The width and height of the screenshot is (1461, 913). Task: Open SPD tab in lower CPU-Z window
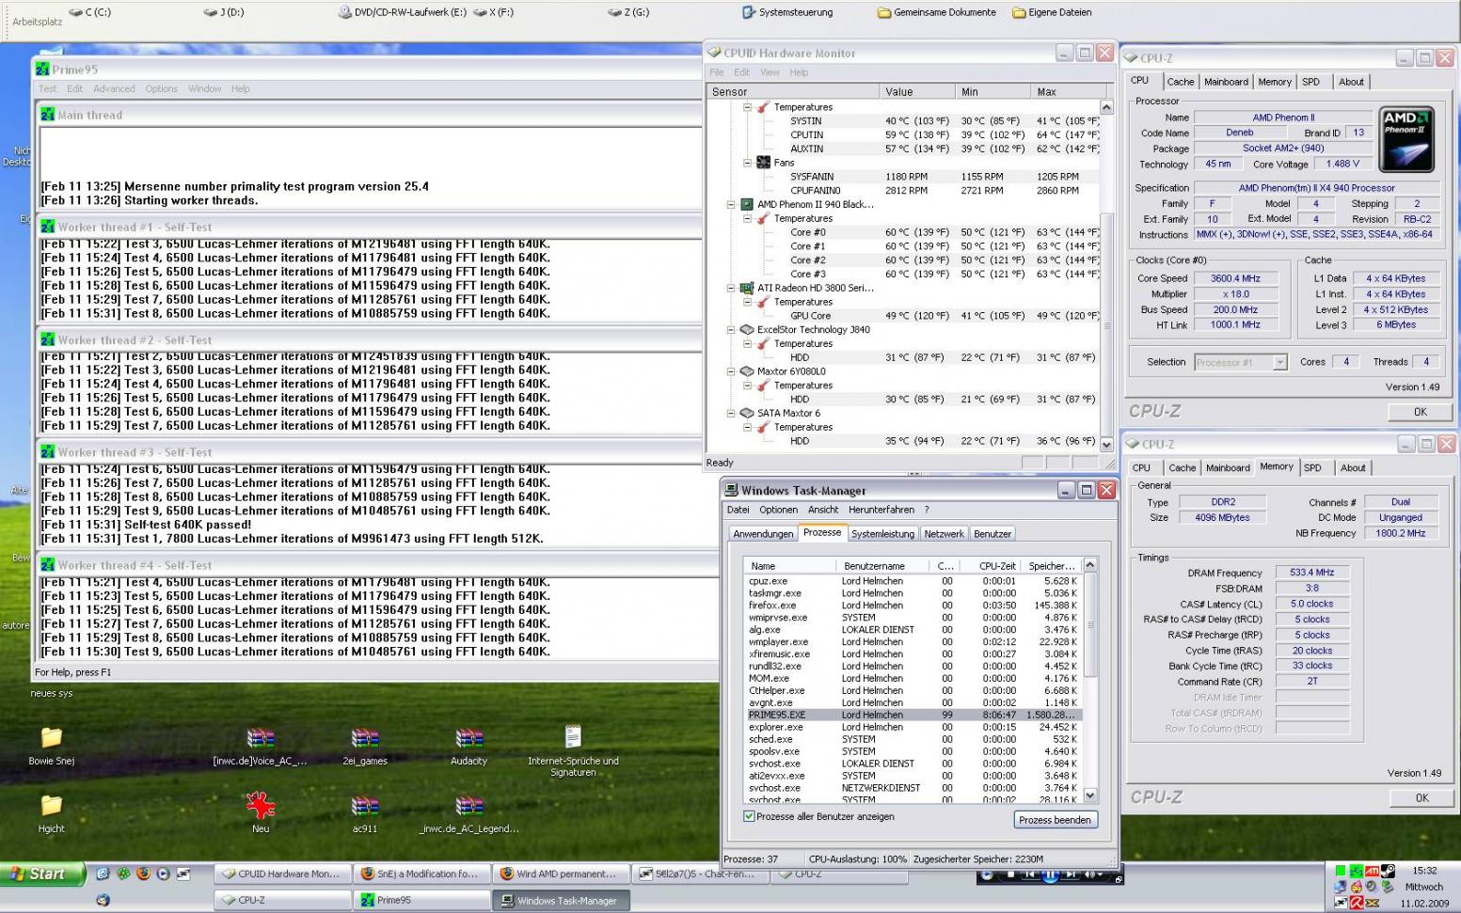pyautogui.click(x=1312, y=467)
